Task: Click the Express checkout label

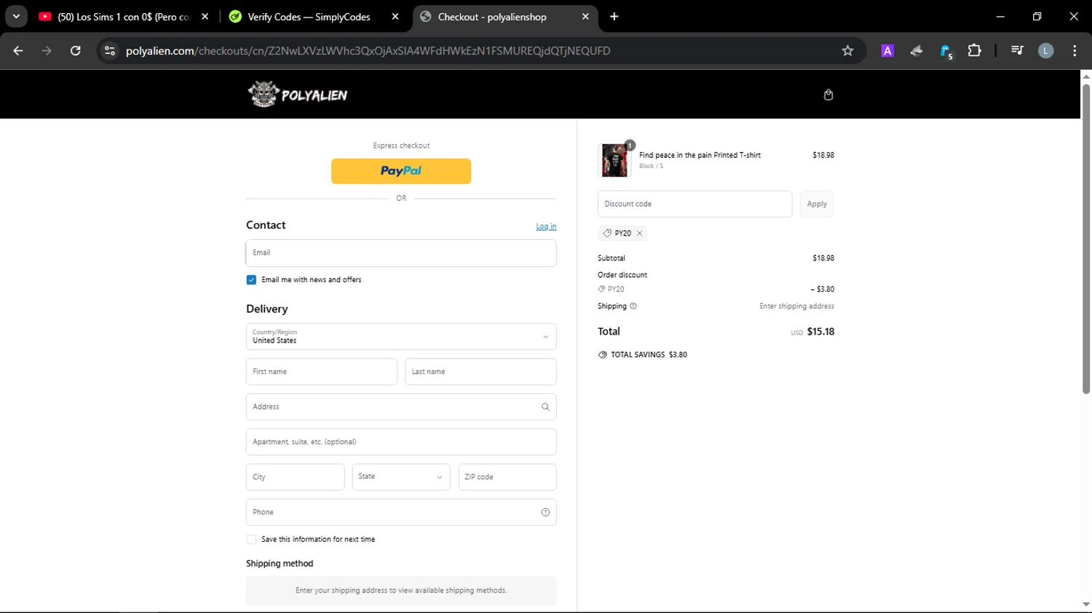Action: click(x=401, y=145)
